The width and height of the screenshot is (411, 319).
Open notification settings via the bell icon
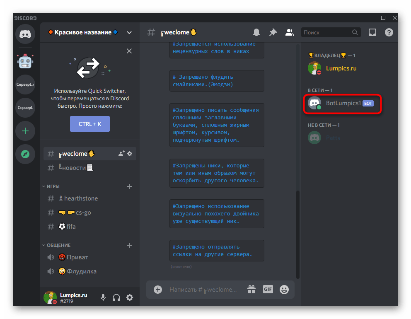point(256,32)
